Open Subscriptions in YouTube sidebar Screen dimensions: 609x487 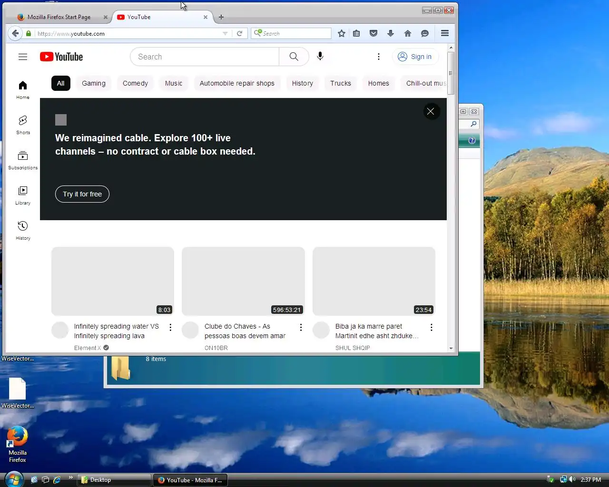click(x=23, y=160)
